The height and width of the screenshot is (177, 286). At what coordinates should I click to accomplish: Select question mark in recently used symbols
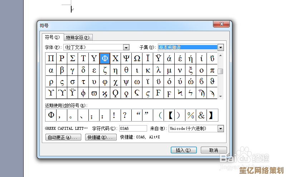pyautogui.click(x=125, y=115)
